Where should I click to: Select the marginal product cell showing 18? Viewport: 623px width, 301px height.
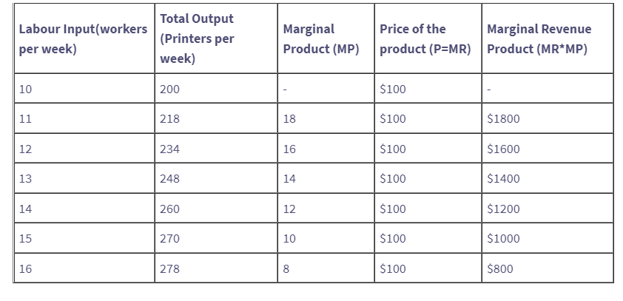[x=289, y=119]
